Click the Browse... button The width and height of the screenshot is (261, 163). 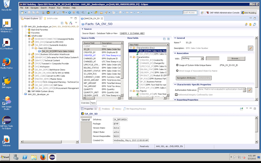(x=236, y=59)
